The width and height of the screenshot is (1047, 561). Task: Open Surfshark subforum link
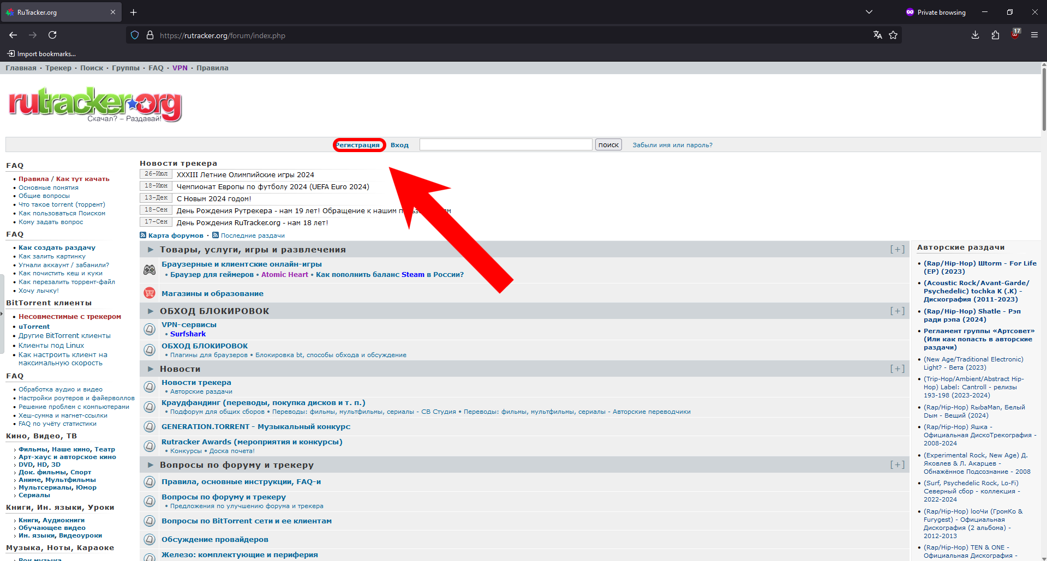(188, 334)
